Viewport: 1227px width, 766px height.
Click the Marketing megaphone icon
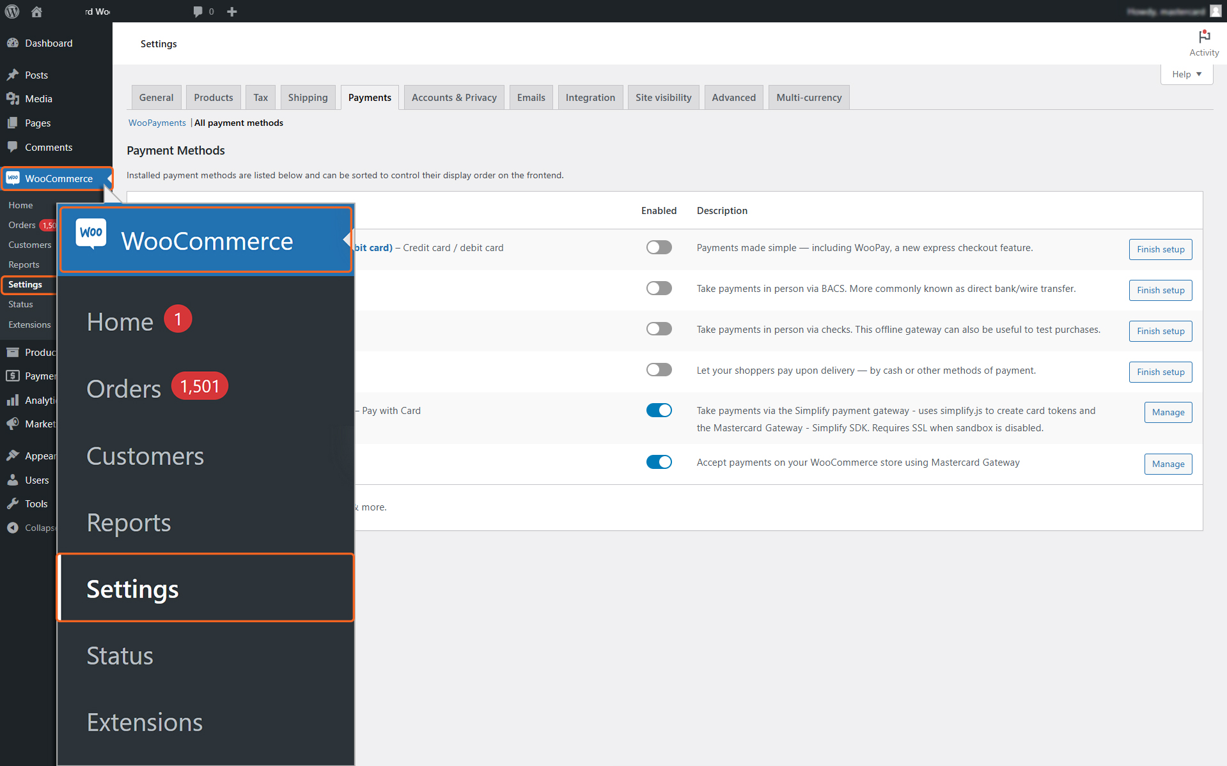(x=13, y=424)
